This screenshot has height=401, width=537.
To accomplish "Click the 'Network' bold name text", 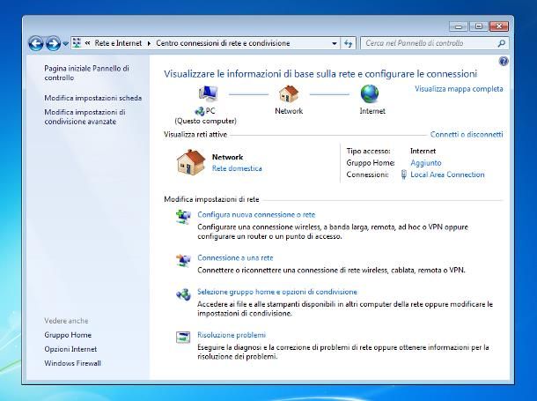I will coord(227,157).
